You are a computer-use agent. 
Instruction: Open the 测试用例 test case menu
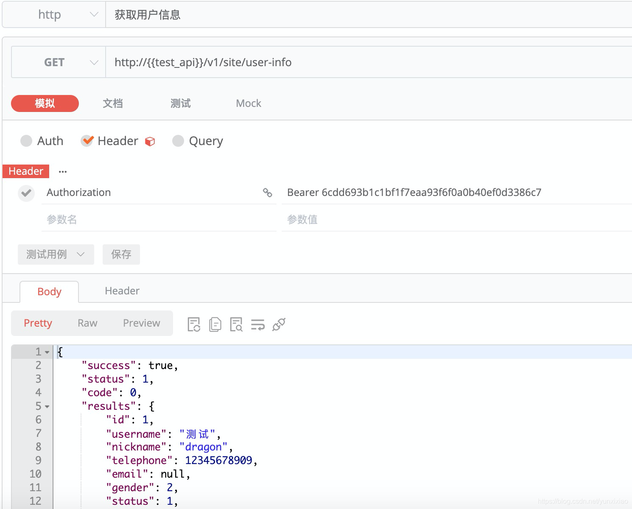tap(55, 254)
